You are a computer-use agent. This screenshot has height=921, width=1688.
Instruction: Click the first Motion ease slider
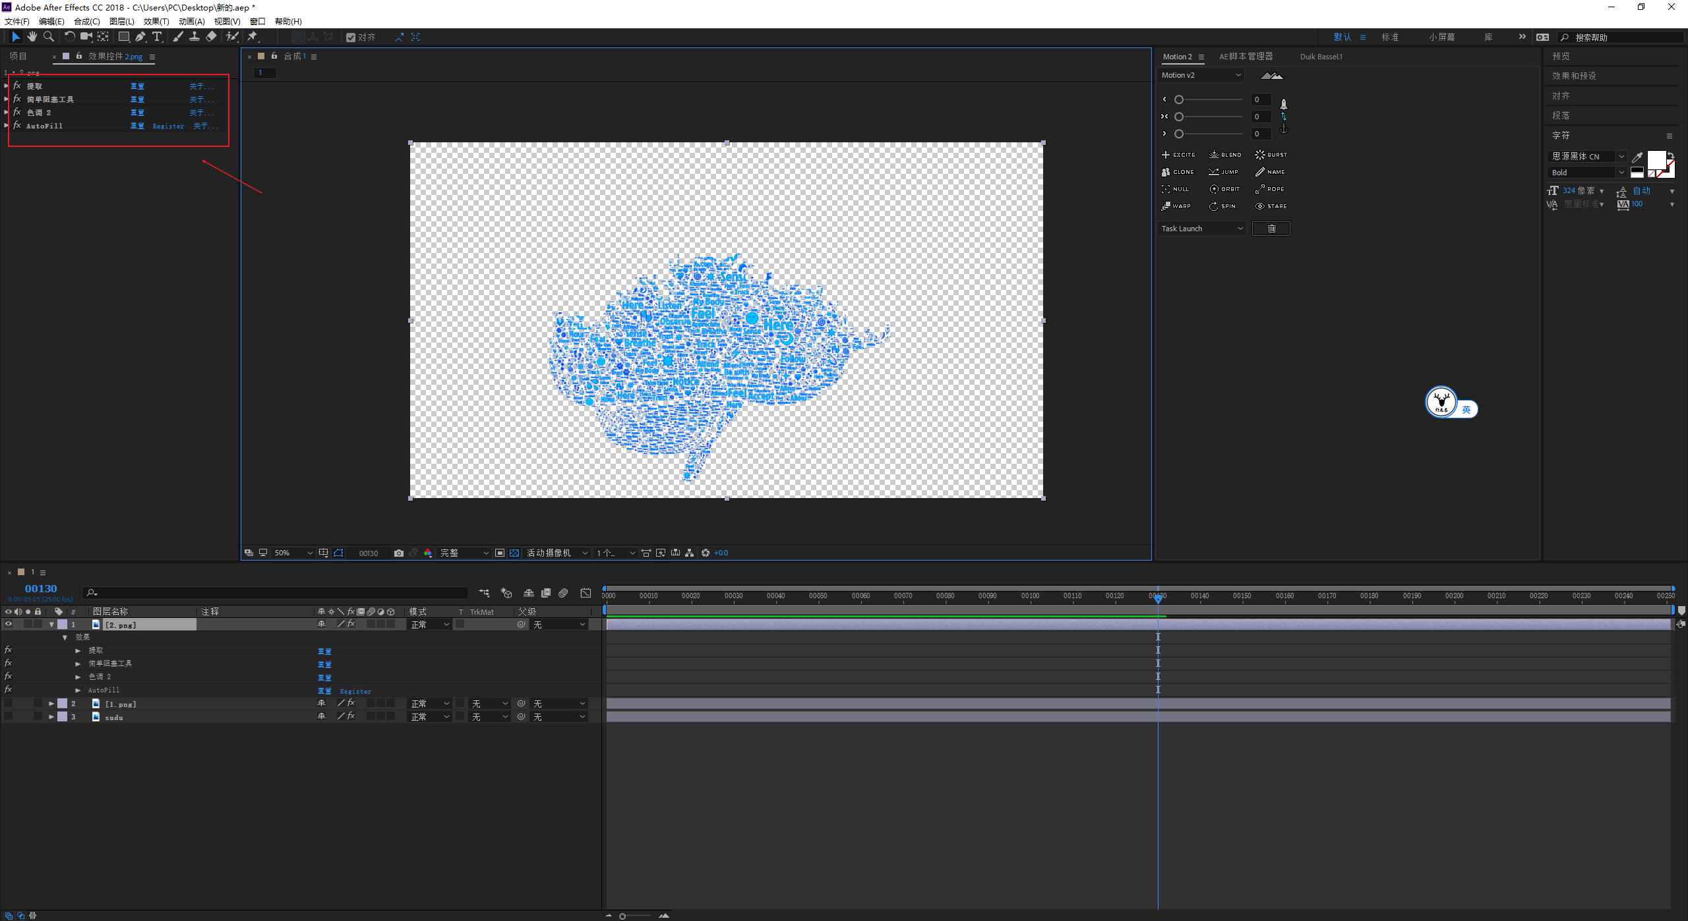(1209, 99)
